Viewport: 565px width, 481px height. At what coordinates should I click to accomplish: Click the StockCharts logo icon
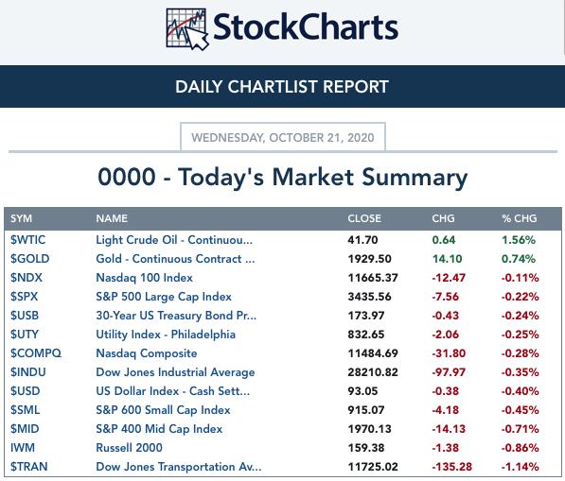tap(187, 29)
